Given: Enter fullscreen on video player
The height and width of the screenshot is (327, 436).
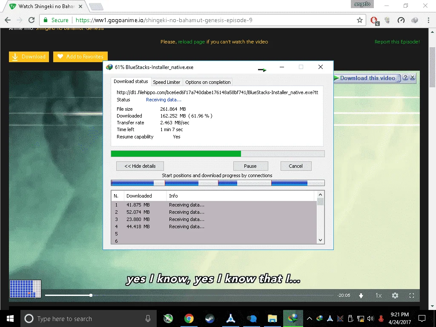Looking at the screenshot, I should pos(412,295).
